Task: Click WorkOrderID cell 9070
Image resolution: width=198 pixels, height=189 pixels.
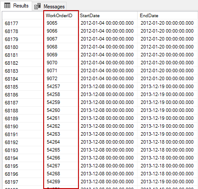Action: [60, 63]
